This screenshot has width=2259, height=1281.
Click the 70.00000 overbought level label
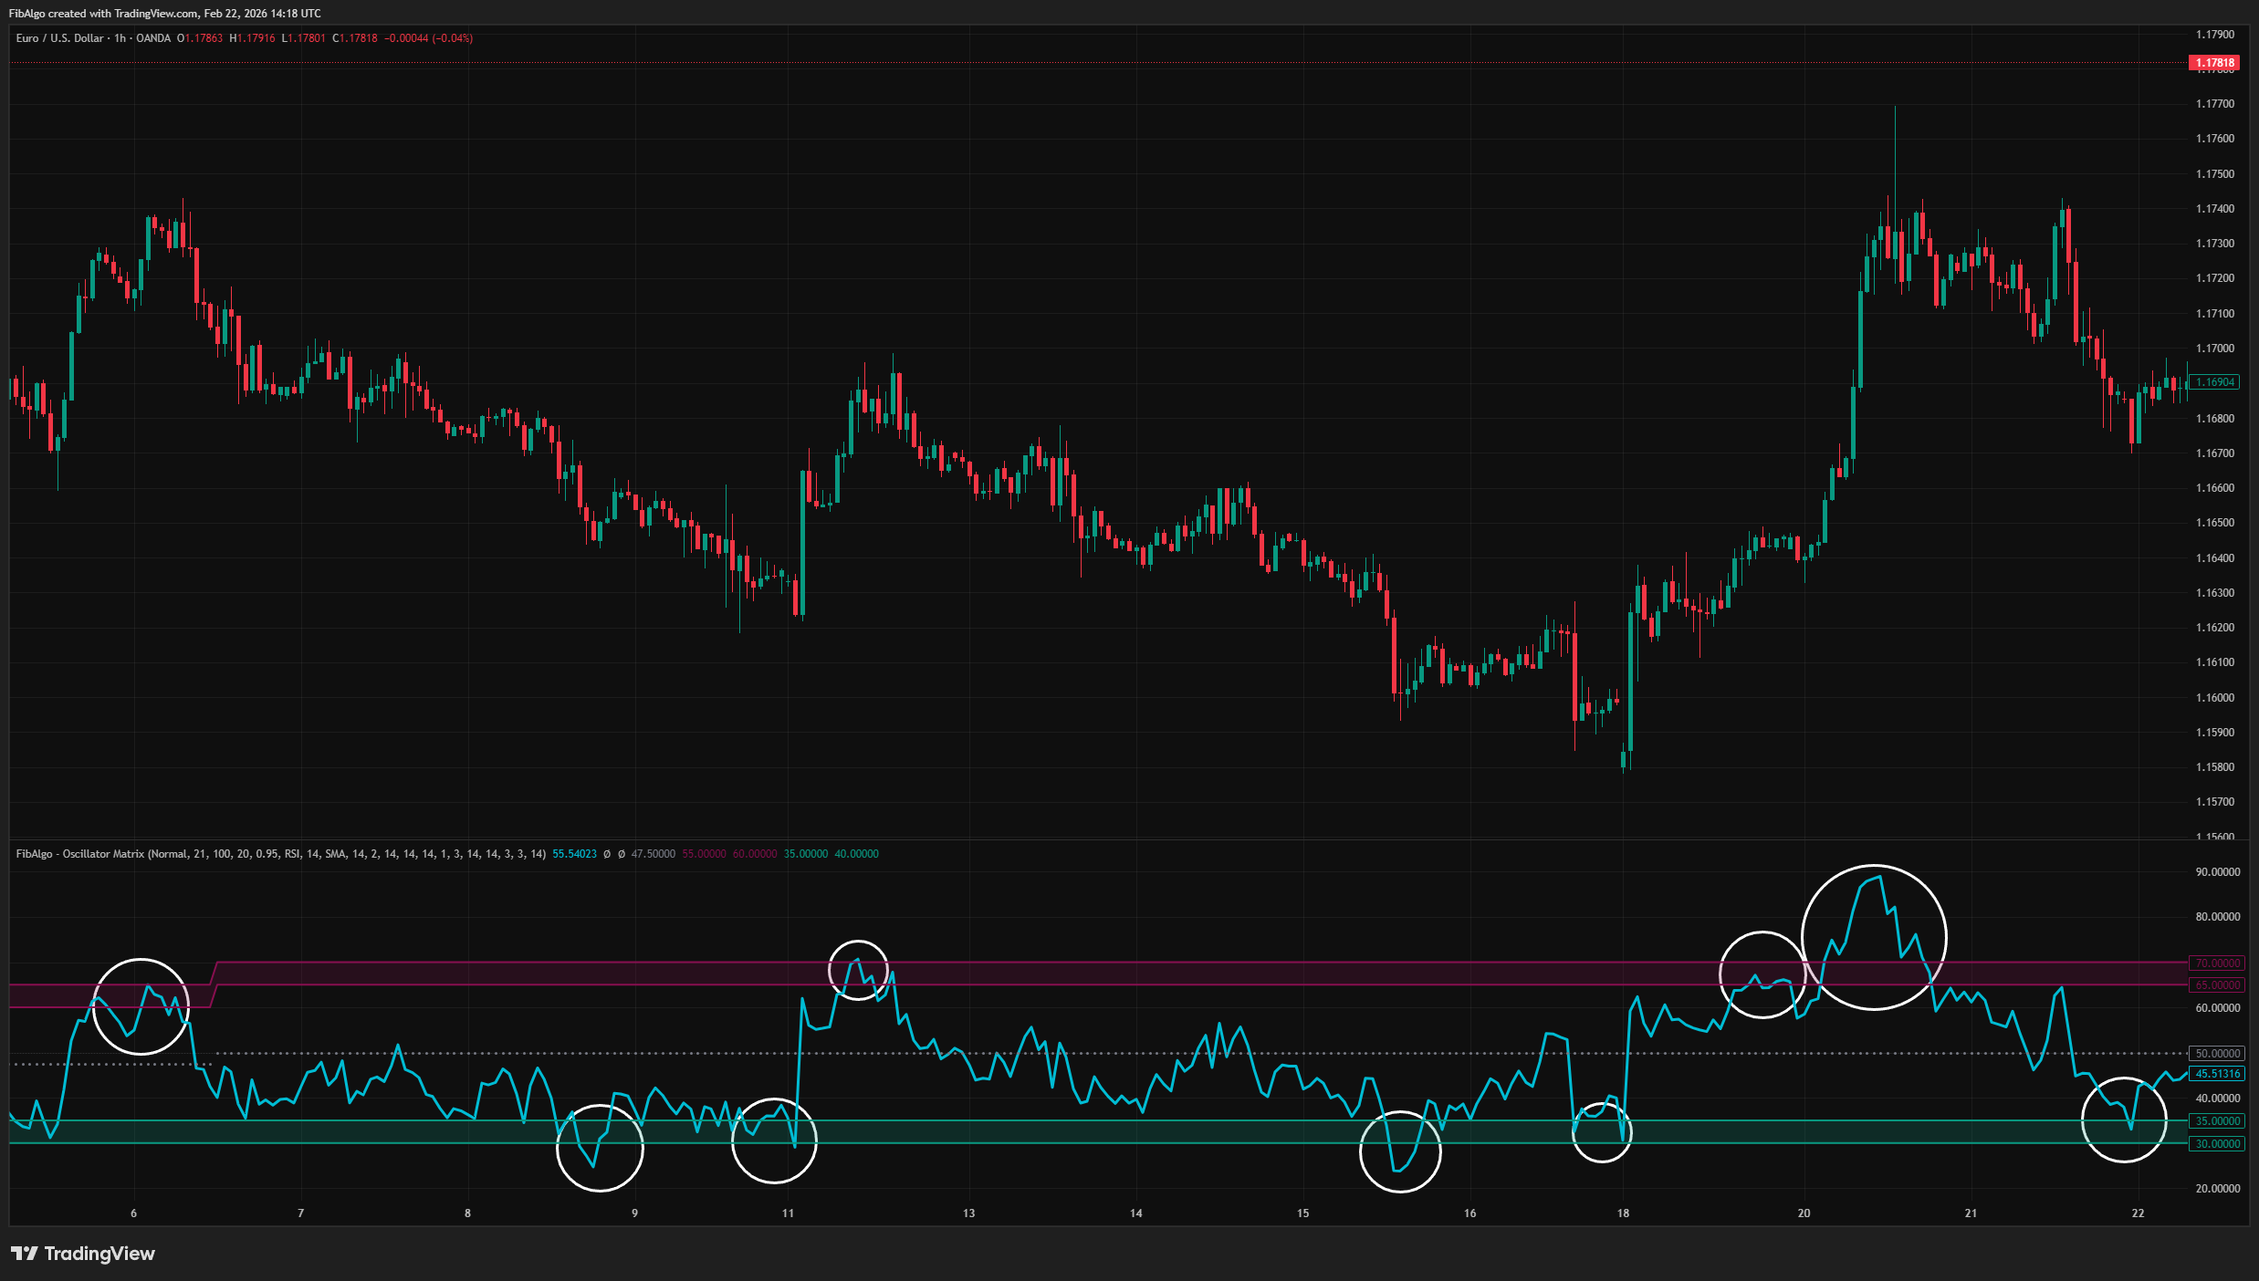point(2217,963)
